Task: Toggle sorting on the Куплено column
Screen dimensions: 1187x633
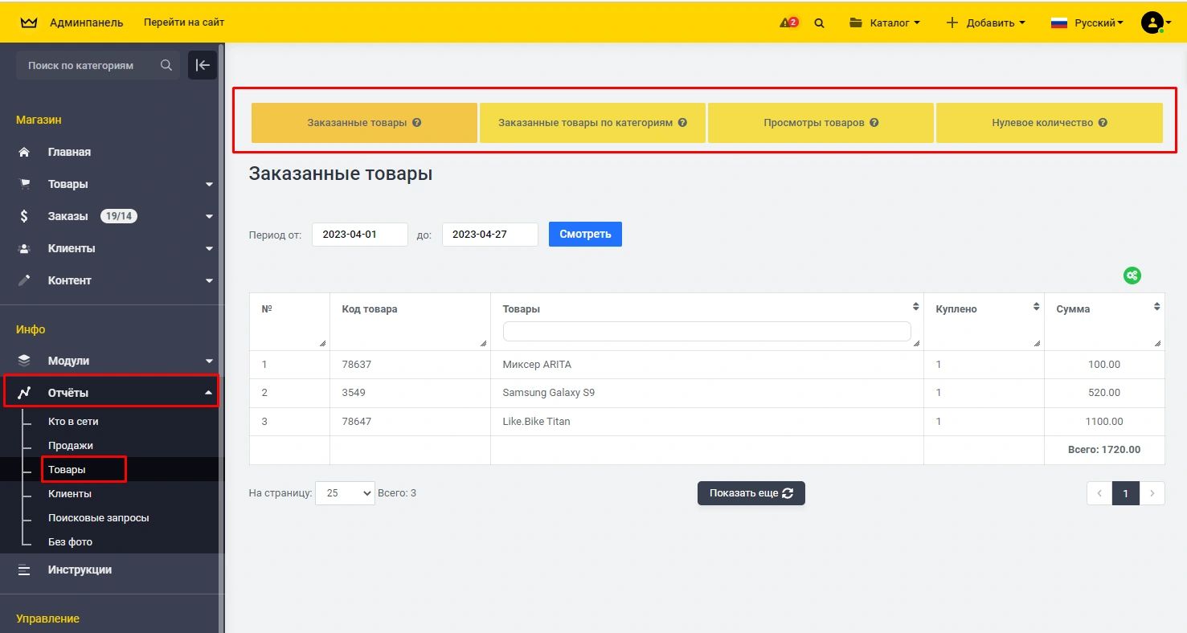Action: (1036, 307)
